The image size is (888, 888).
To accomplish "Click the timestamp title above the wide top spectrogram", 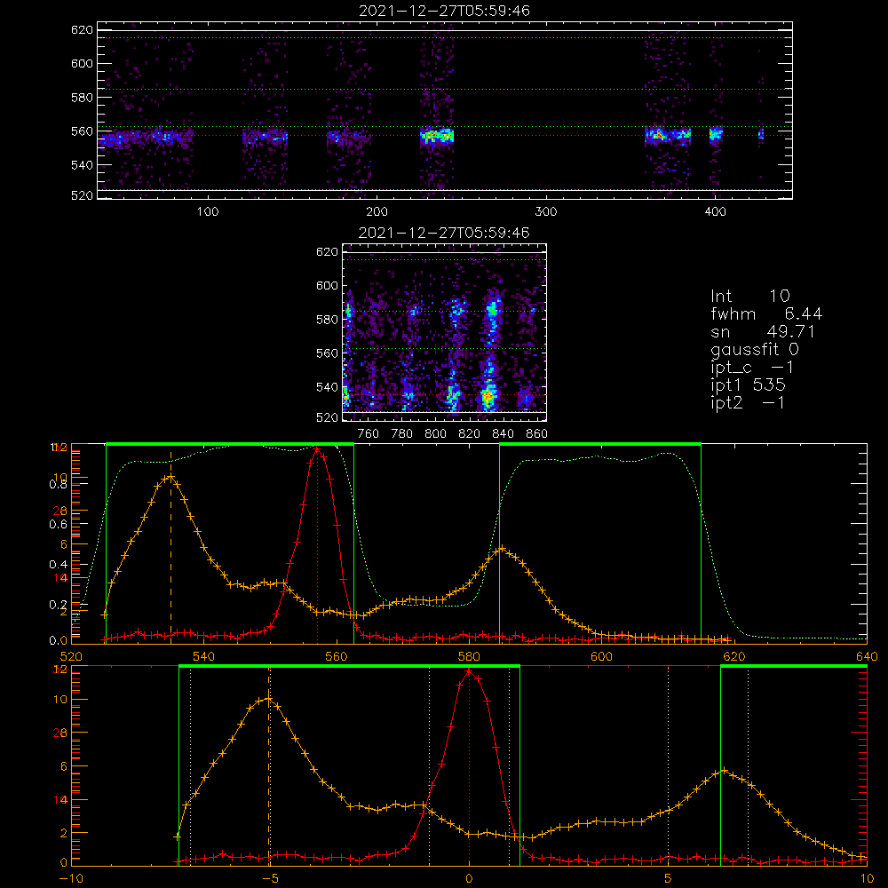I will click(445, 11).
